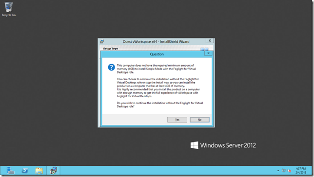The image size is (314, 177).
Task: Click the Setup Type heading
Action: tap(111, 49)
